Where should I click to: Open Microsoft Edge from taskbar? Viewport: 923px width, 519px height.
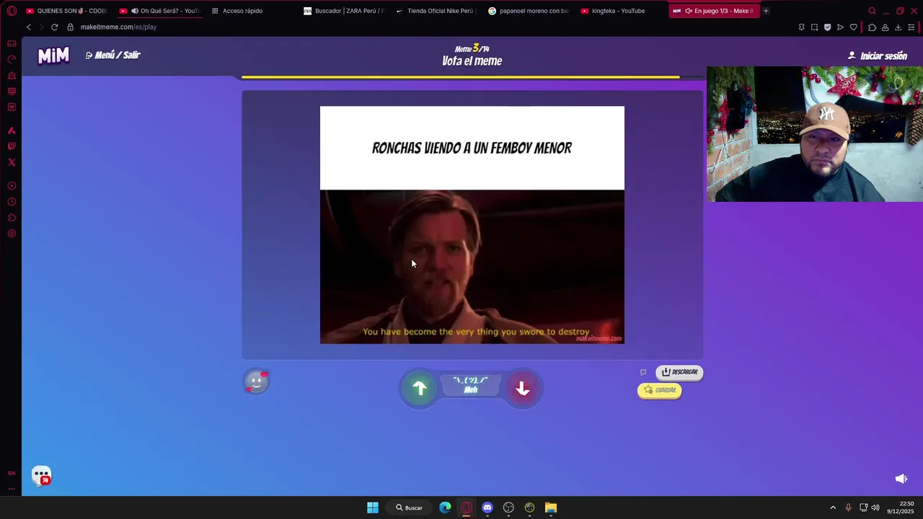coord(445,507)
